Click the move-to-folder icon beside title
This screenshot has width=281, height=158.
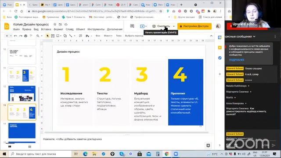(x=61, y=25)
